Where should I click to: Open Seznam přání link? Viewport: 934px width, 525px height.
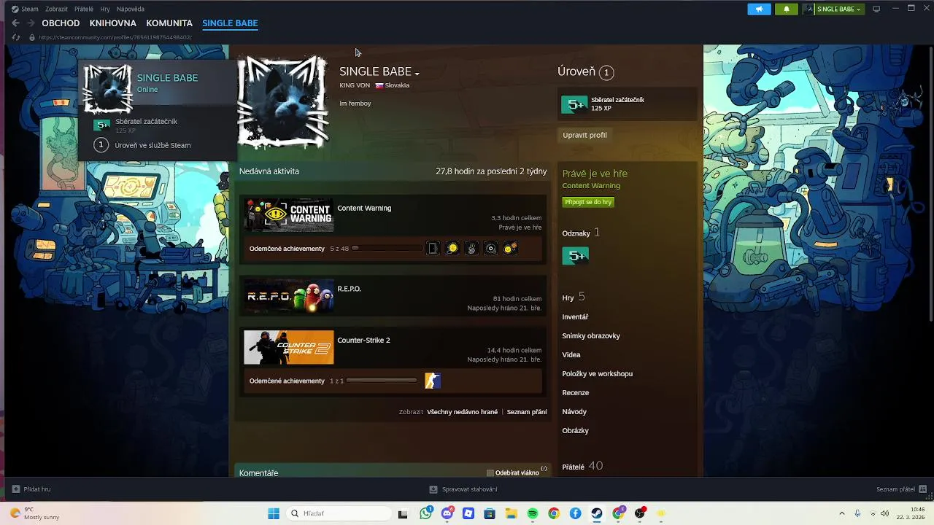527,412
